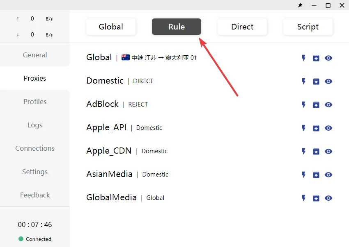Expand the AsianMedia proxy group
This screenshot has height=247, width=349.
(109, 174)
